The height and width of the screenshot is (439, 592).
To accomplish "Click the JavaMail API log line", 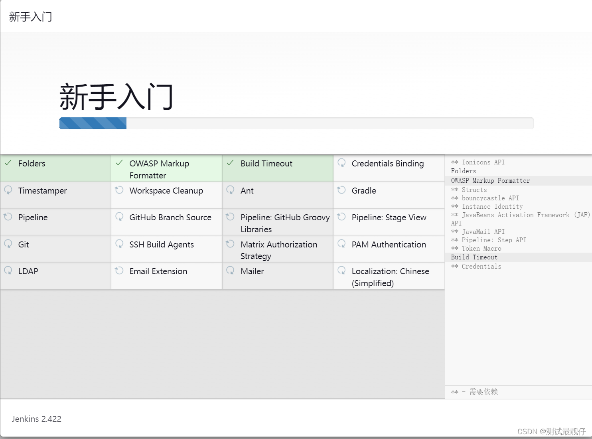I will point(478,232).
